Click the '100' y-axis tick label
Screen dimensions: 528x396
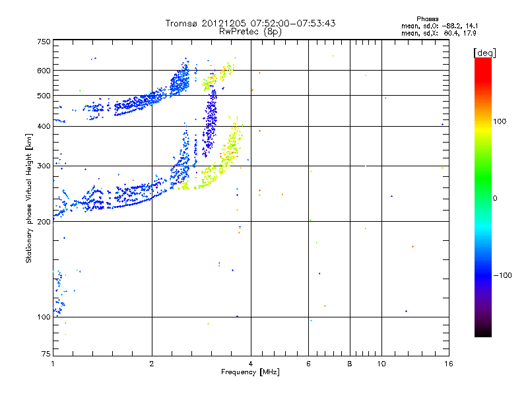[44, 317]
